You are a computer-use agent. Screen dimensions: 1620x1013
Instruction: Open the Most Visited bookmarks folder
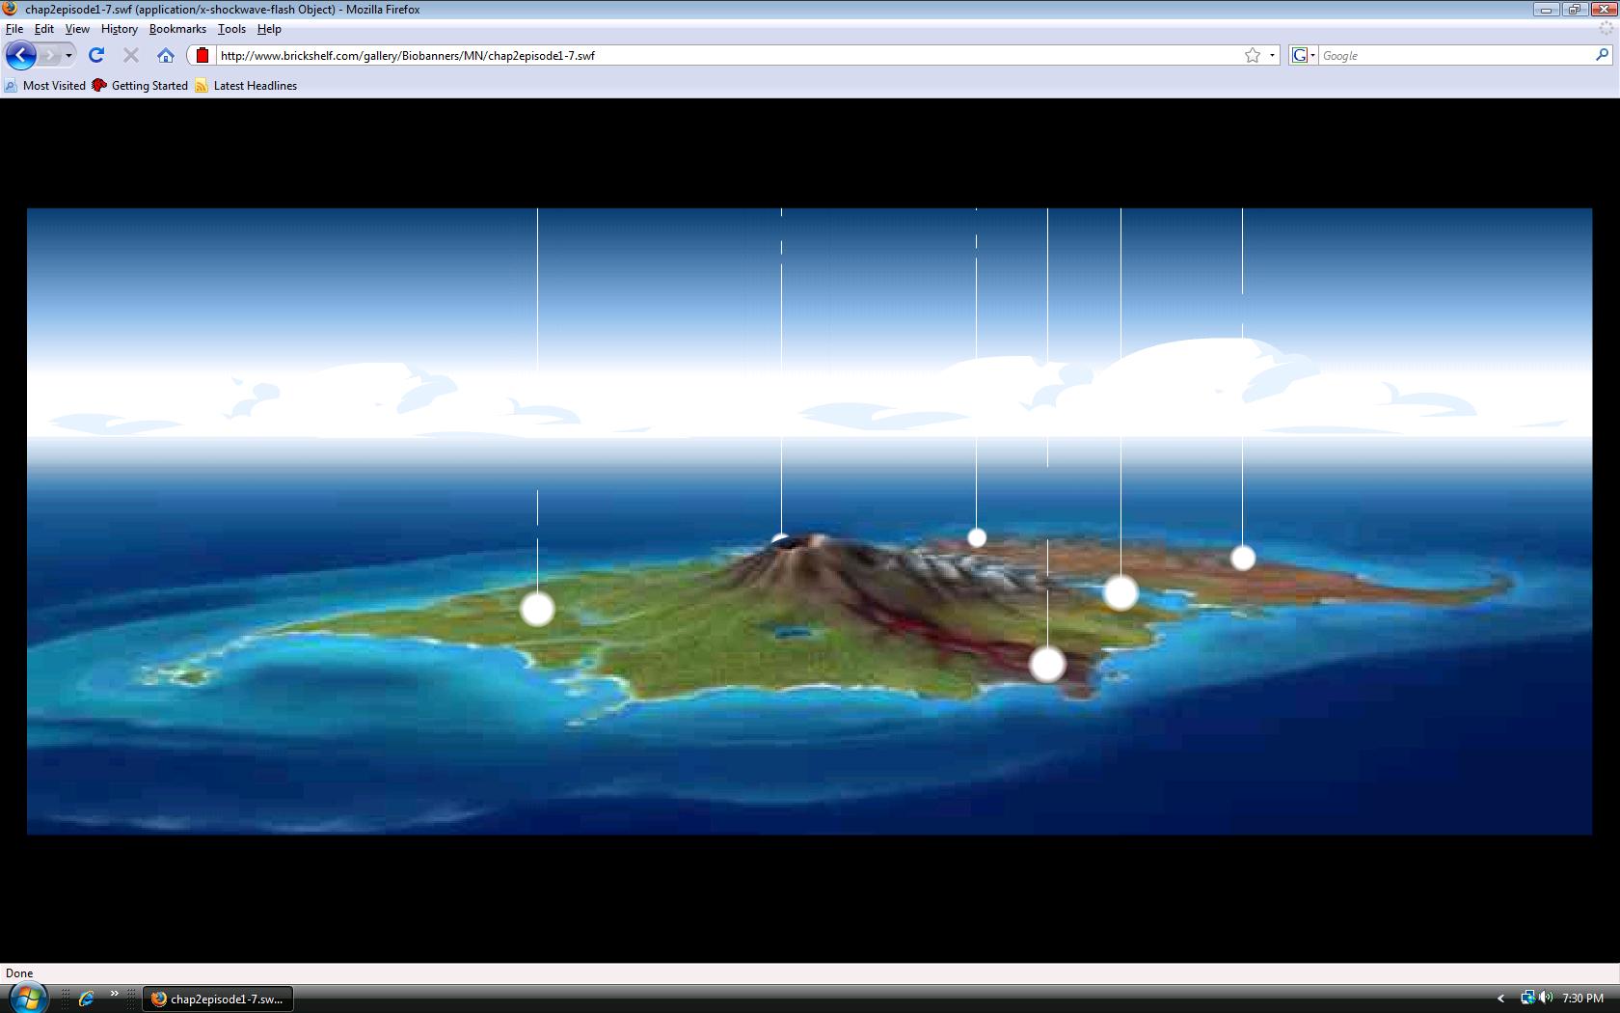click(x=45, y=86)
